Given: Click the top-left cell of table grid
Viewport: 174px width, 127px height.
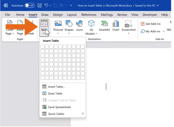Looking at the screenshot, I should click(x=42, y=47).
